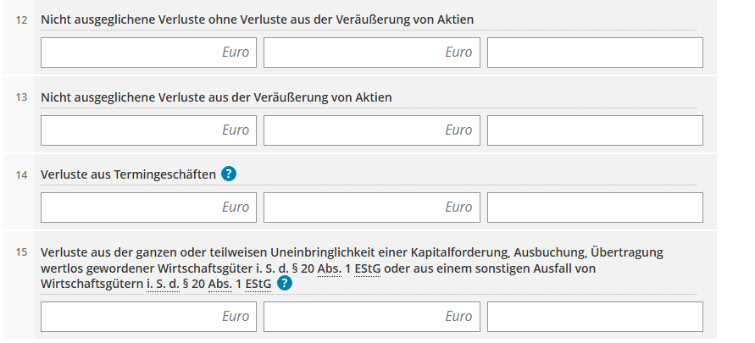Focus the third field in row 13
The image size is (755, 343).
click(x=595, y=130)
